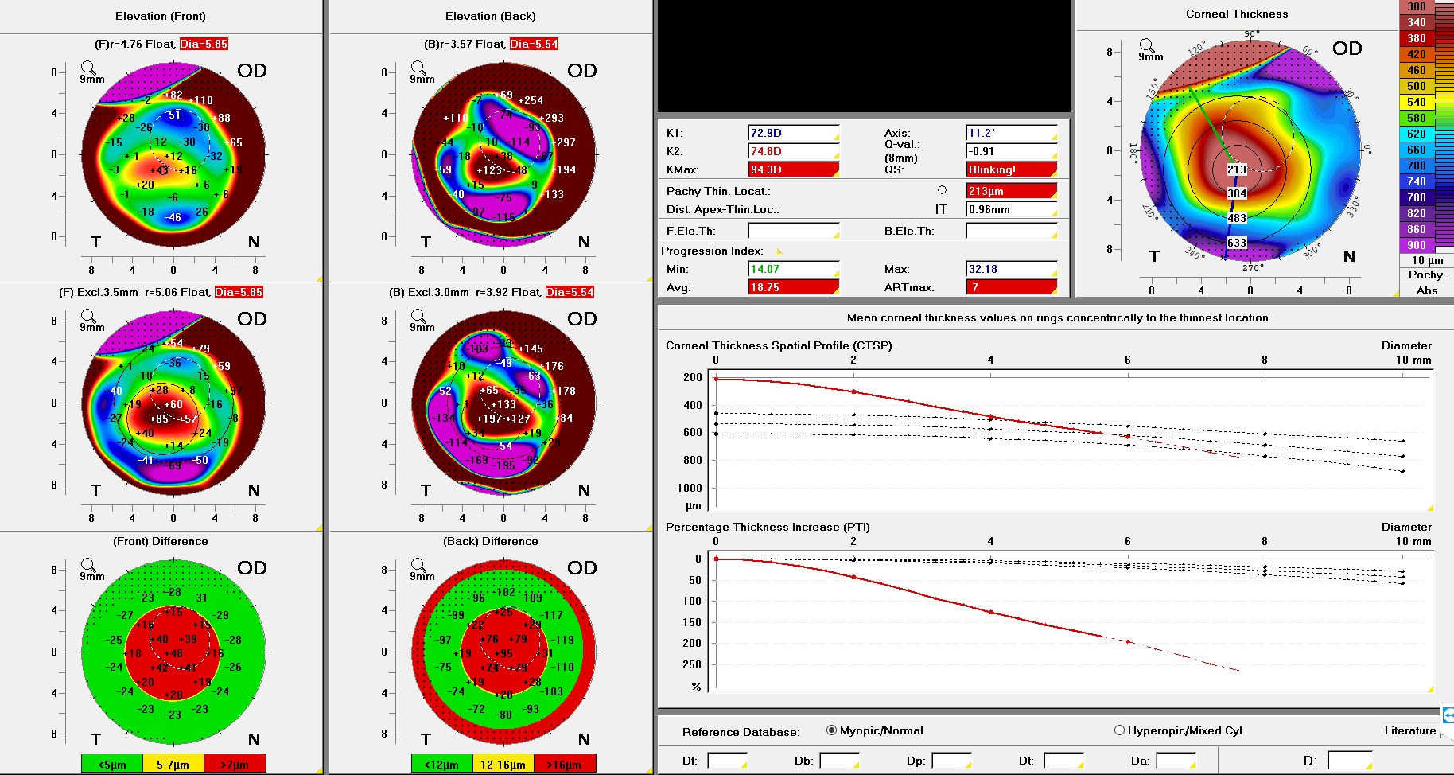Screen dimensions: 1454x775
Task: Click magnifier icon on Elevation (Back) map
Action: coord(418,68)
